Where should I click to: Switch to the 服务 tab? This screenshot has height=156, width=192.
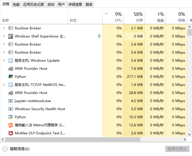[89, 5]
